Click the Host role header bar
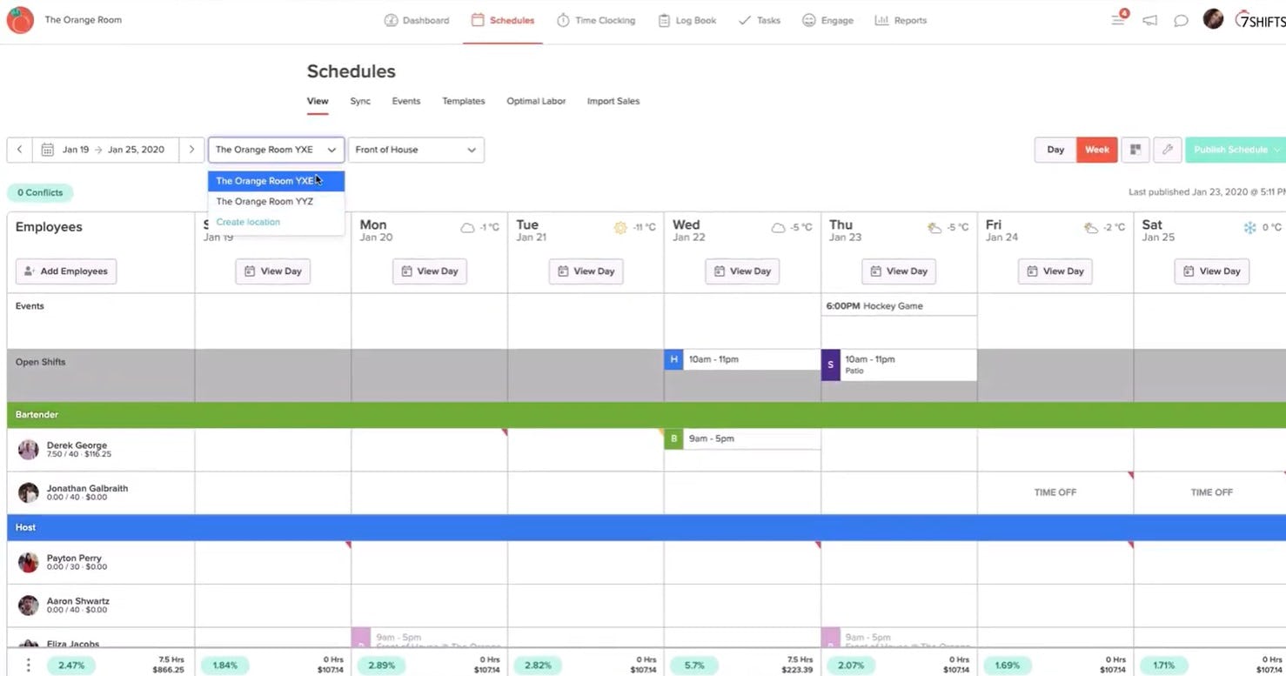This screenshot has width=1286, height=676. [646, 527]
